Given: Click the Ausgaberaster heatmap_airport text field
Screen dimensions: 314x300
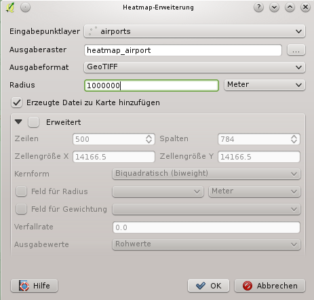Looking at the screenshot, I should coord(183,50).
